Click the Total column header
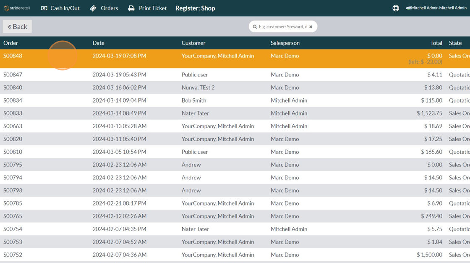Viewport: 470px width, 263px height. pyautogui.click(x=436, y=43)
